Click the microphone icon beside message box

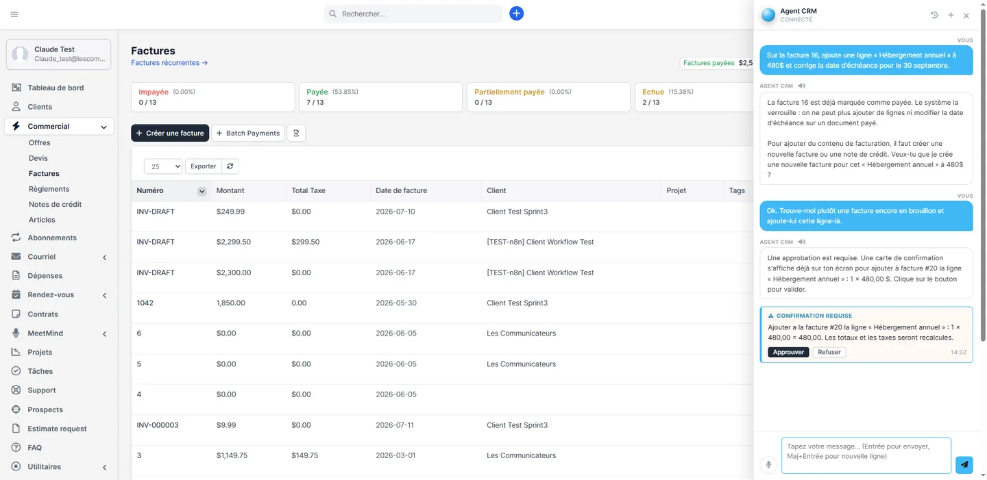[x=768, y=465]
